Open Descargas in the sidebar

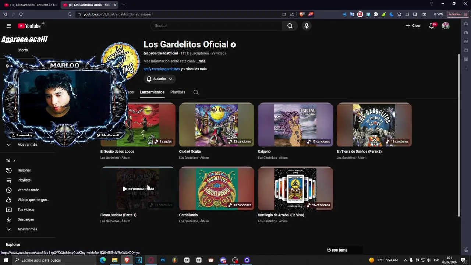[26, 219]
